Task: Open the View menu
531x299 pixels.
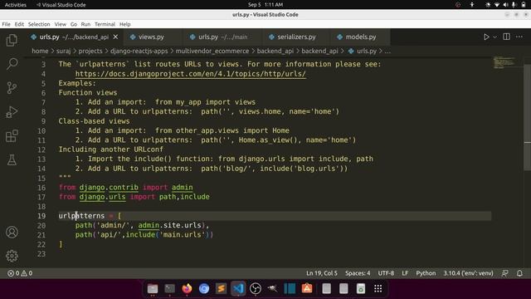Action: [61, 24]
